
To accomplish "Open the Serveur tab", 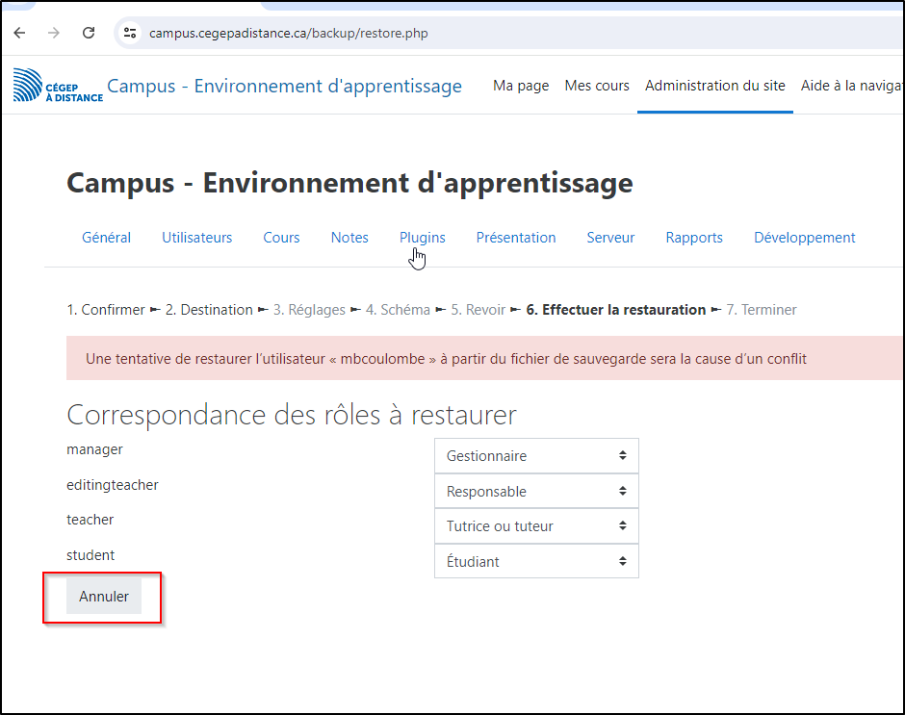I will tap(610, 238).
